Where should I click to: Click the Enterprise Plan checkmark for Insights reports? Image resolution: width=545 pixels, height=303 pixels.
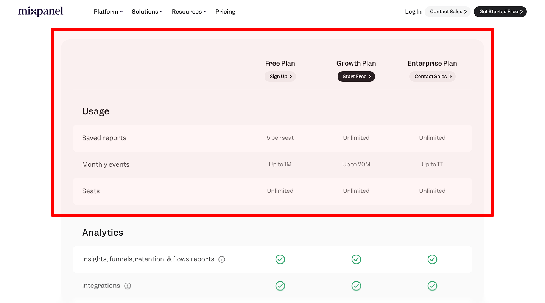pyautogui.click(x=432, y=259)
